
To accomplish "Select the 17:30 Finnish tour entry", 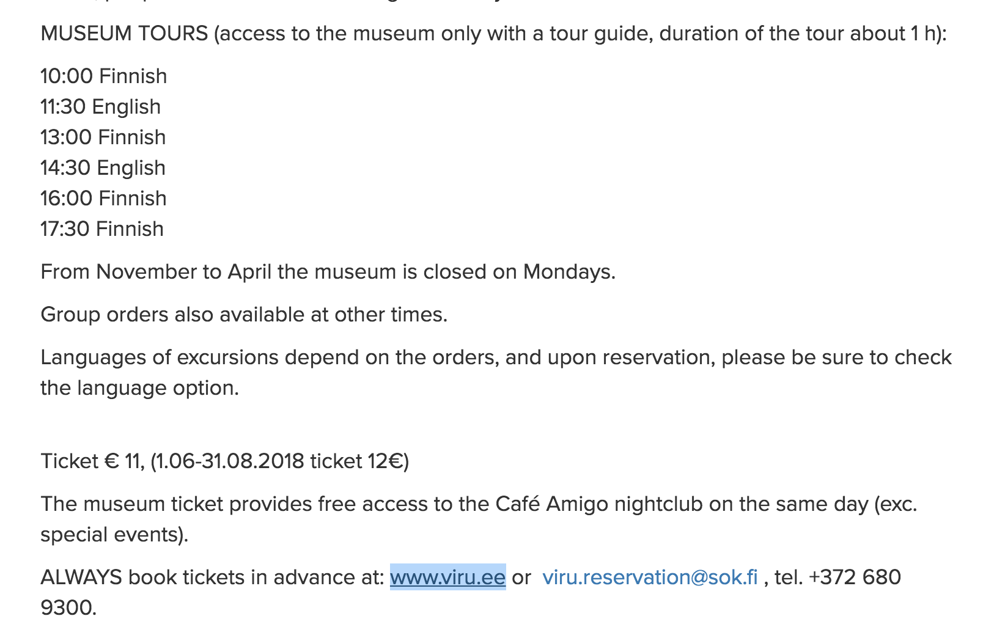I will click(x=102, y=229).
